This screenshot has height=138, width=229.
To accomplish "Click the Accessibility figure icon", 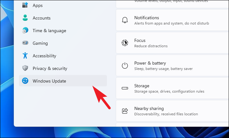I will tap(25, 55).
